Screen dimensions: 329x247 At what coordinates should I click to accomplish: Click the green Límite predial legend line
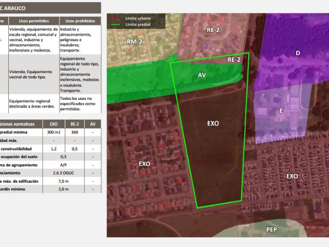pos(116,23)
